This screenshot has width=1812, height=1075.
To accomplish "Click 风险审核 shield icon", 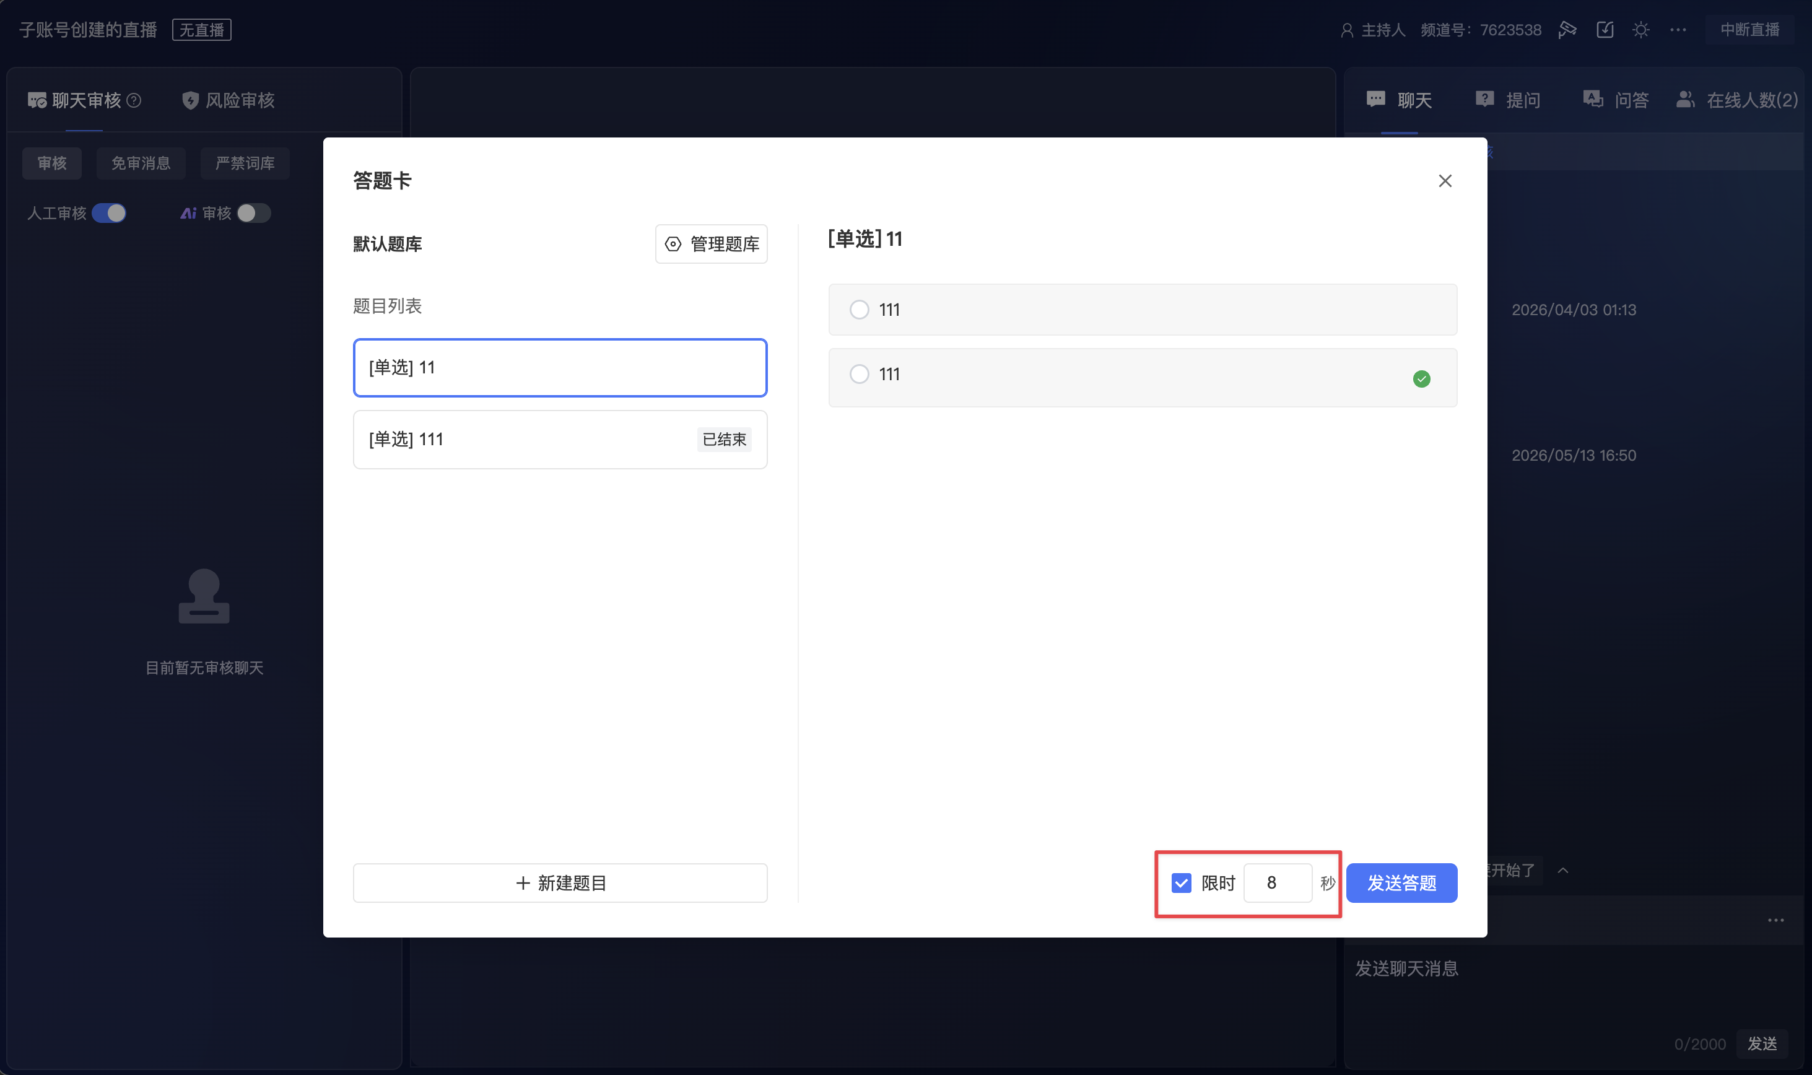I will point(189,101).
